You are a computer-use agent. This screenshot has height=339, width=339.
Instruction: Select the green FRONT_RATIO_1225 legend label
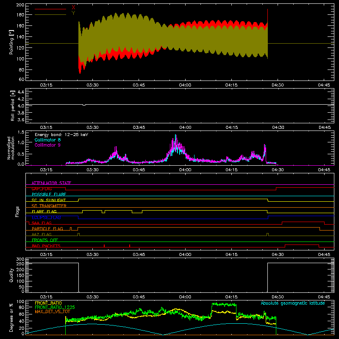pos(55,307)
